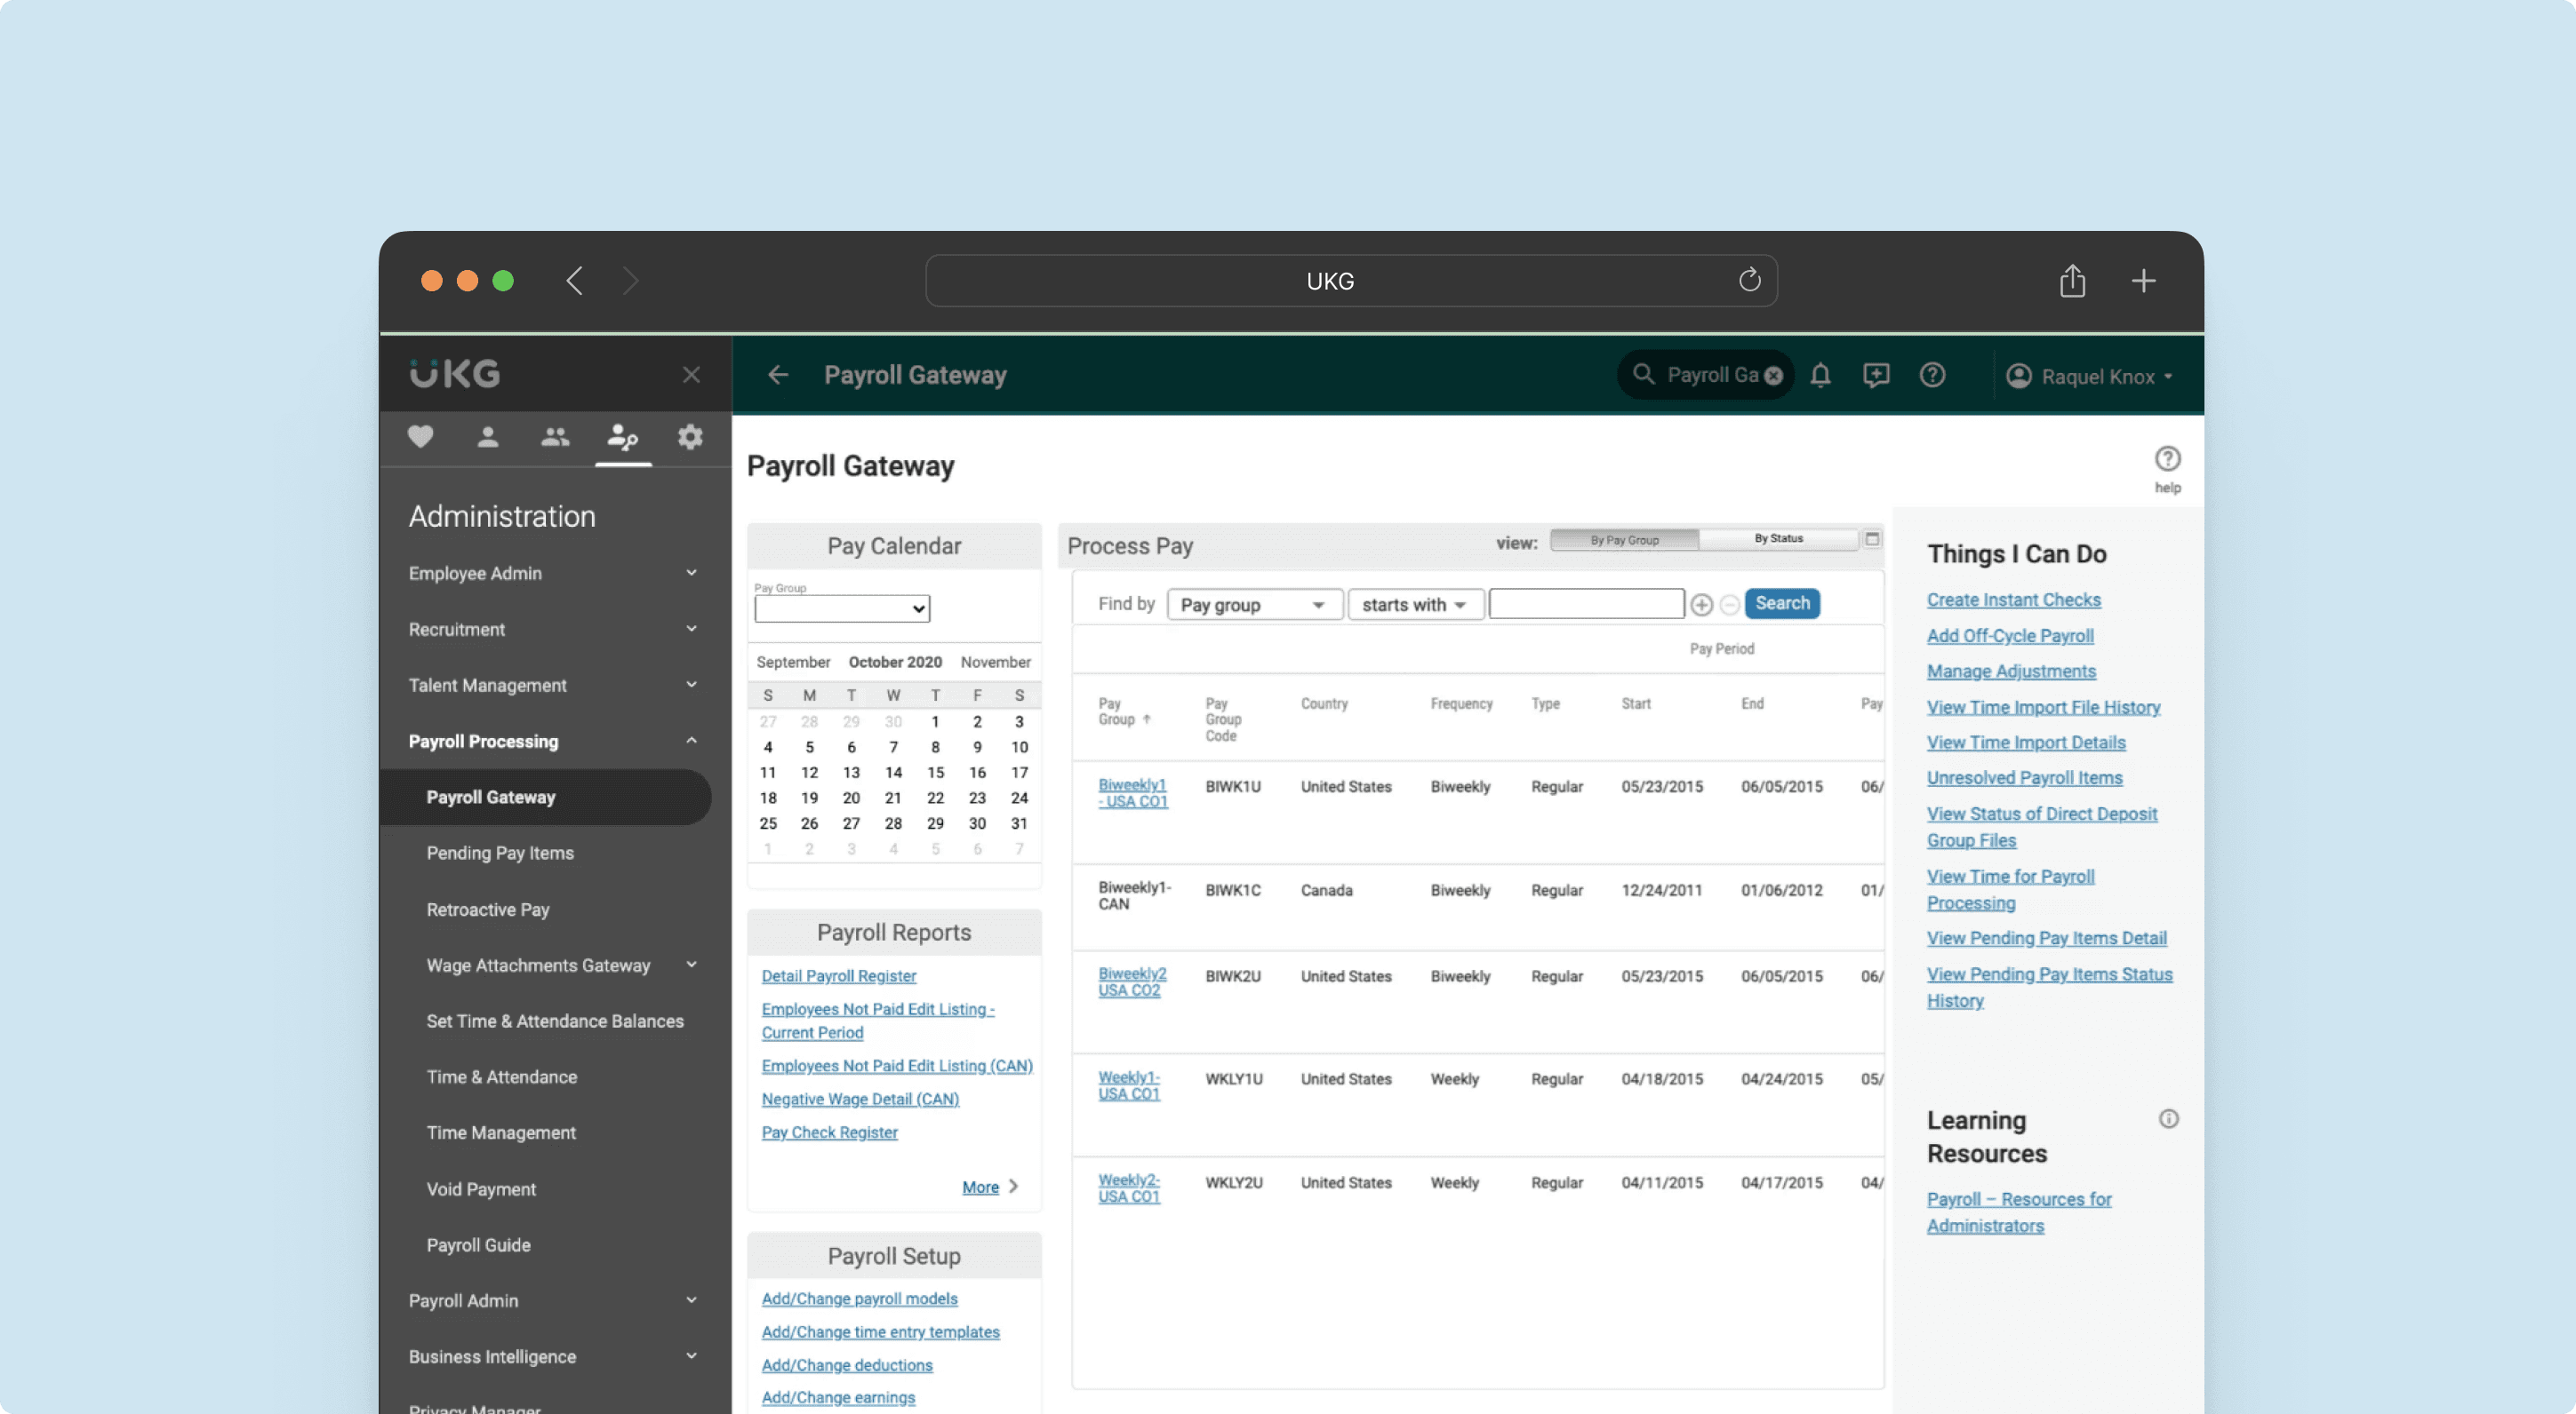Go forward in the browser
The width and height of the screenshot is (2576, 1414).
629,280
